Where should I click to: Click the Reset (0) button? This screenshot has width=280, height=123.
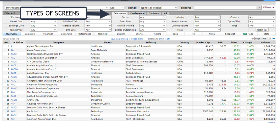(262, 30)
